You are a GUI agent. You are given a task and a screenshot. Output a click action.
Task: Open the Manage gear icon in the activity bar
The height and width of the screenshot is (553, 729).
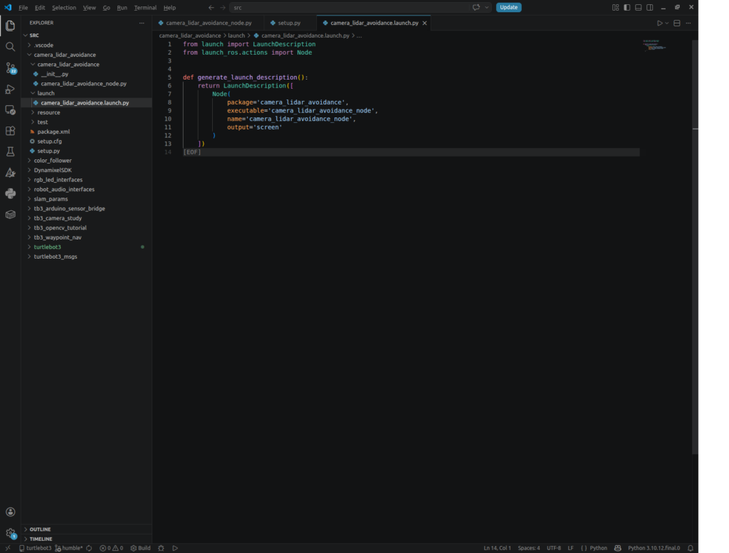pyautogui.click(x=10, y=533)
